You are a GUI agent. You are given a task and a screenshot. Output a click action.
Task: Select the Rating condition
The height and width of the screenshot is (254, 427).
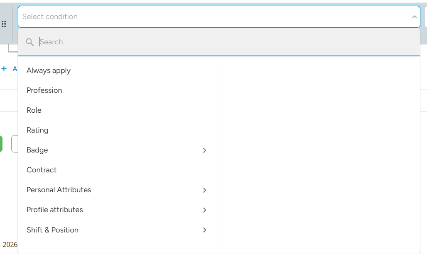click(37, 130)
